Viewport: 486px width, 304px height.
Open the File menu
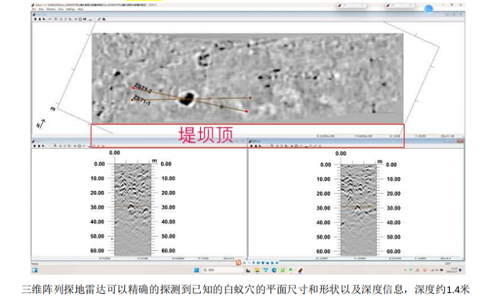33,10
